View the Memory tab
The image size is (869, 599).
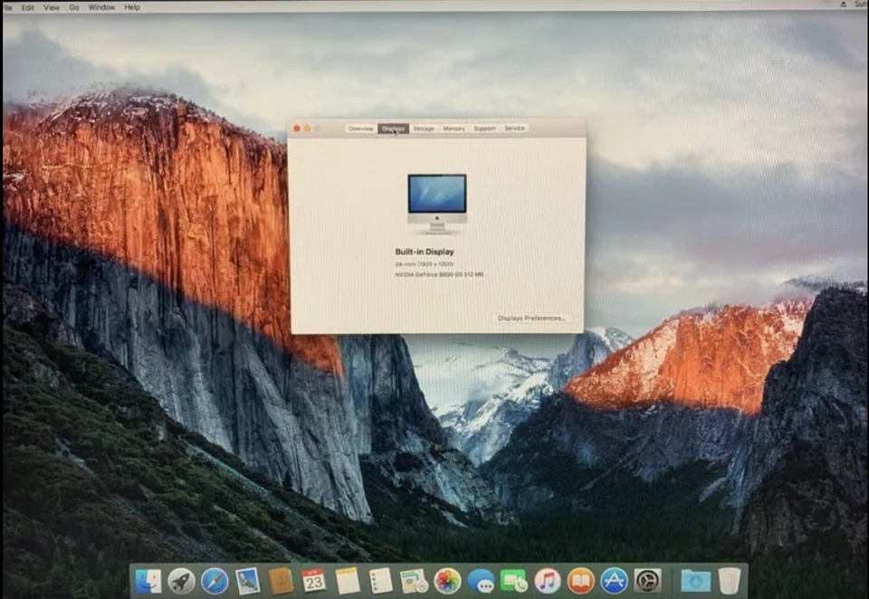point(454,128)
